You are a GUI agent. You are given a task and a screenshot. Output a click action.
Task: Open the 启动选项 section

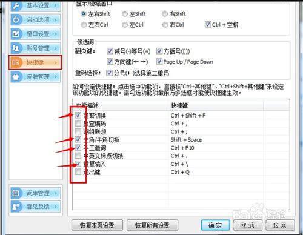pos(36,20)
